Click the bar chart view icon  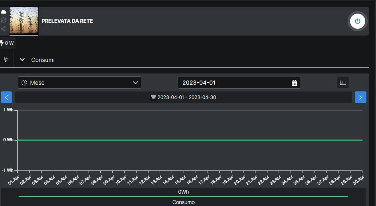pos(343,83)
